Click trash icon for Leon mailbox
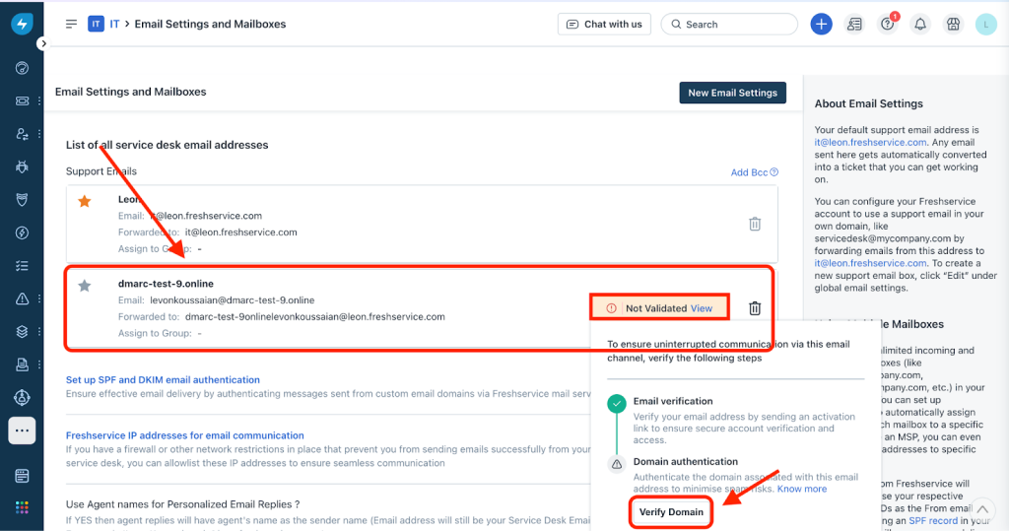This screenshot has width=1009, height=531. (x=755, y=224)
